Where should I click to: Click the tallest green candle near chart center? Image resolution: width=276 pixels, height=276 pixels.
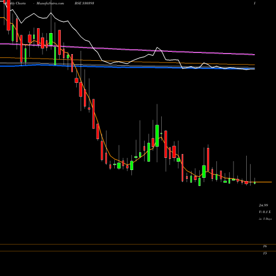(x=157, y=136)
